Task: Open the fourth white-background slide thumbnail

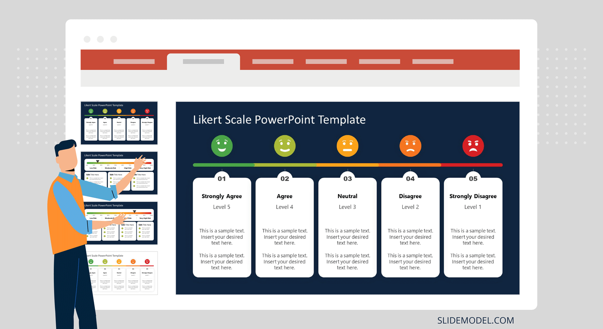Action: [x=119, y=273]
